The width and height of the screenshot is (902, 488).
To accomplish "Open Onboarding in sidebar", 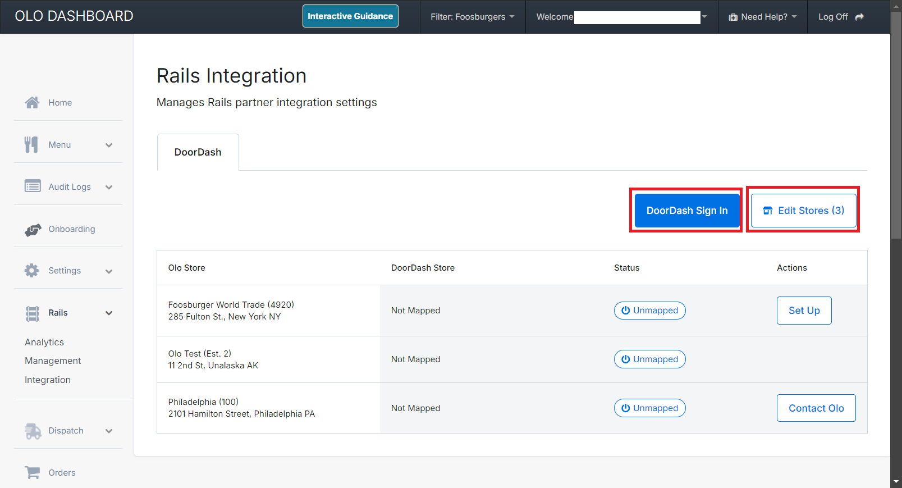I will coord(72,229).
